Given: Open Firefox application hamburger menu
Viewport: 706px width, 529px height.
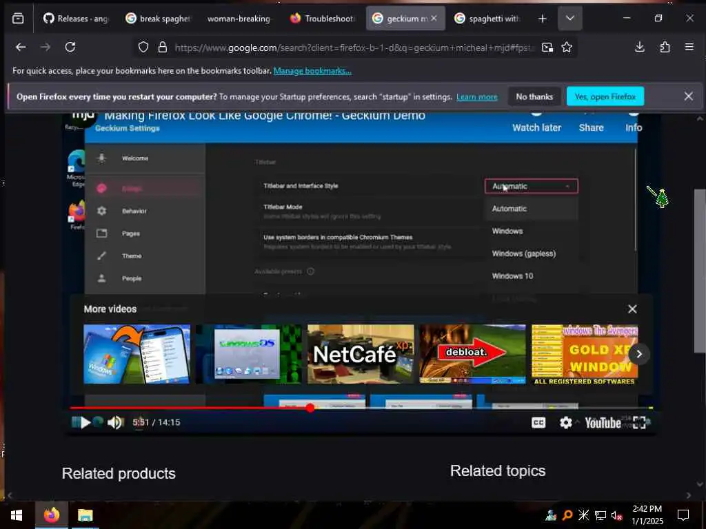Looking at the screenshot, I should point(689,48).
